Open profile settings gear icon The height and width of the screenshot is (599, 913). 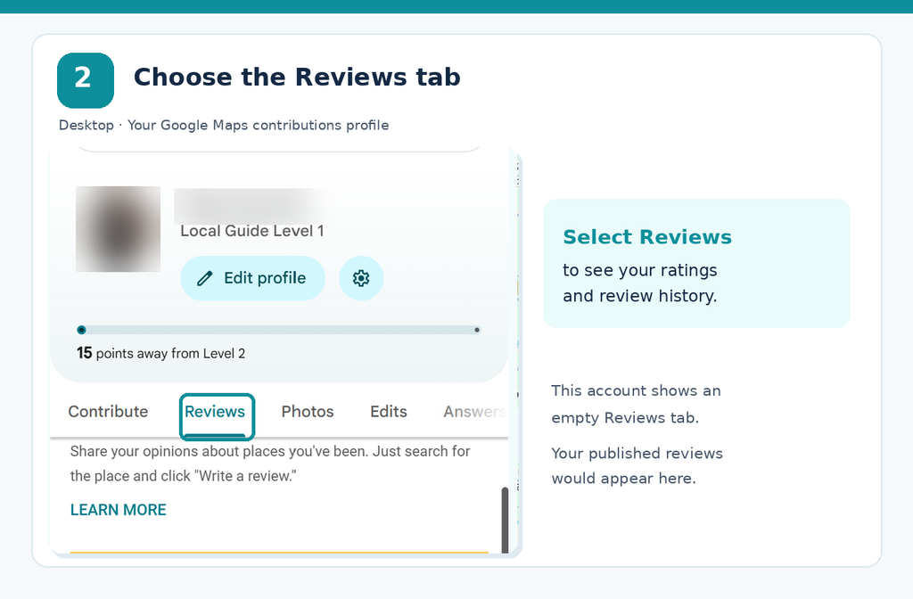pos(361,278)
